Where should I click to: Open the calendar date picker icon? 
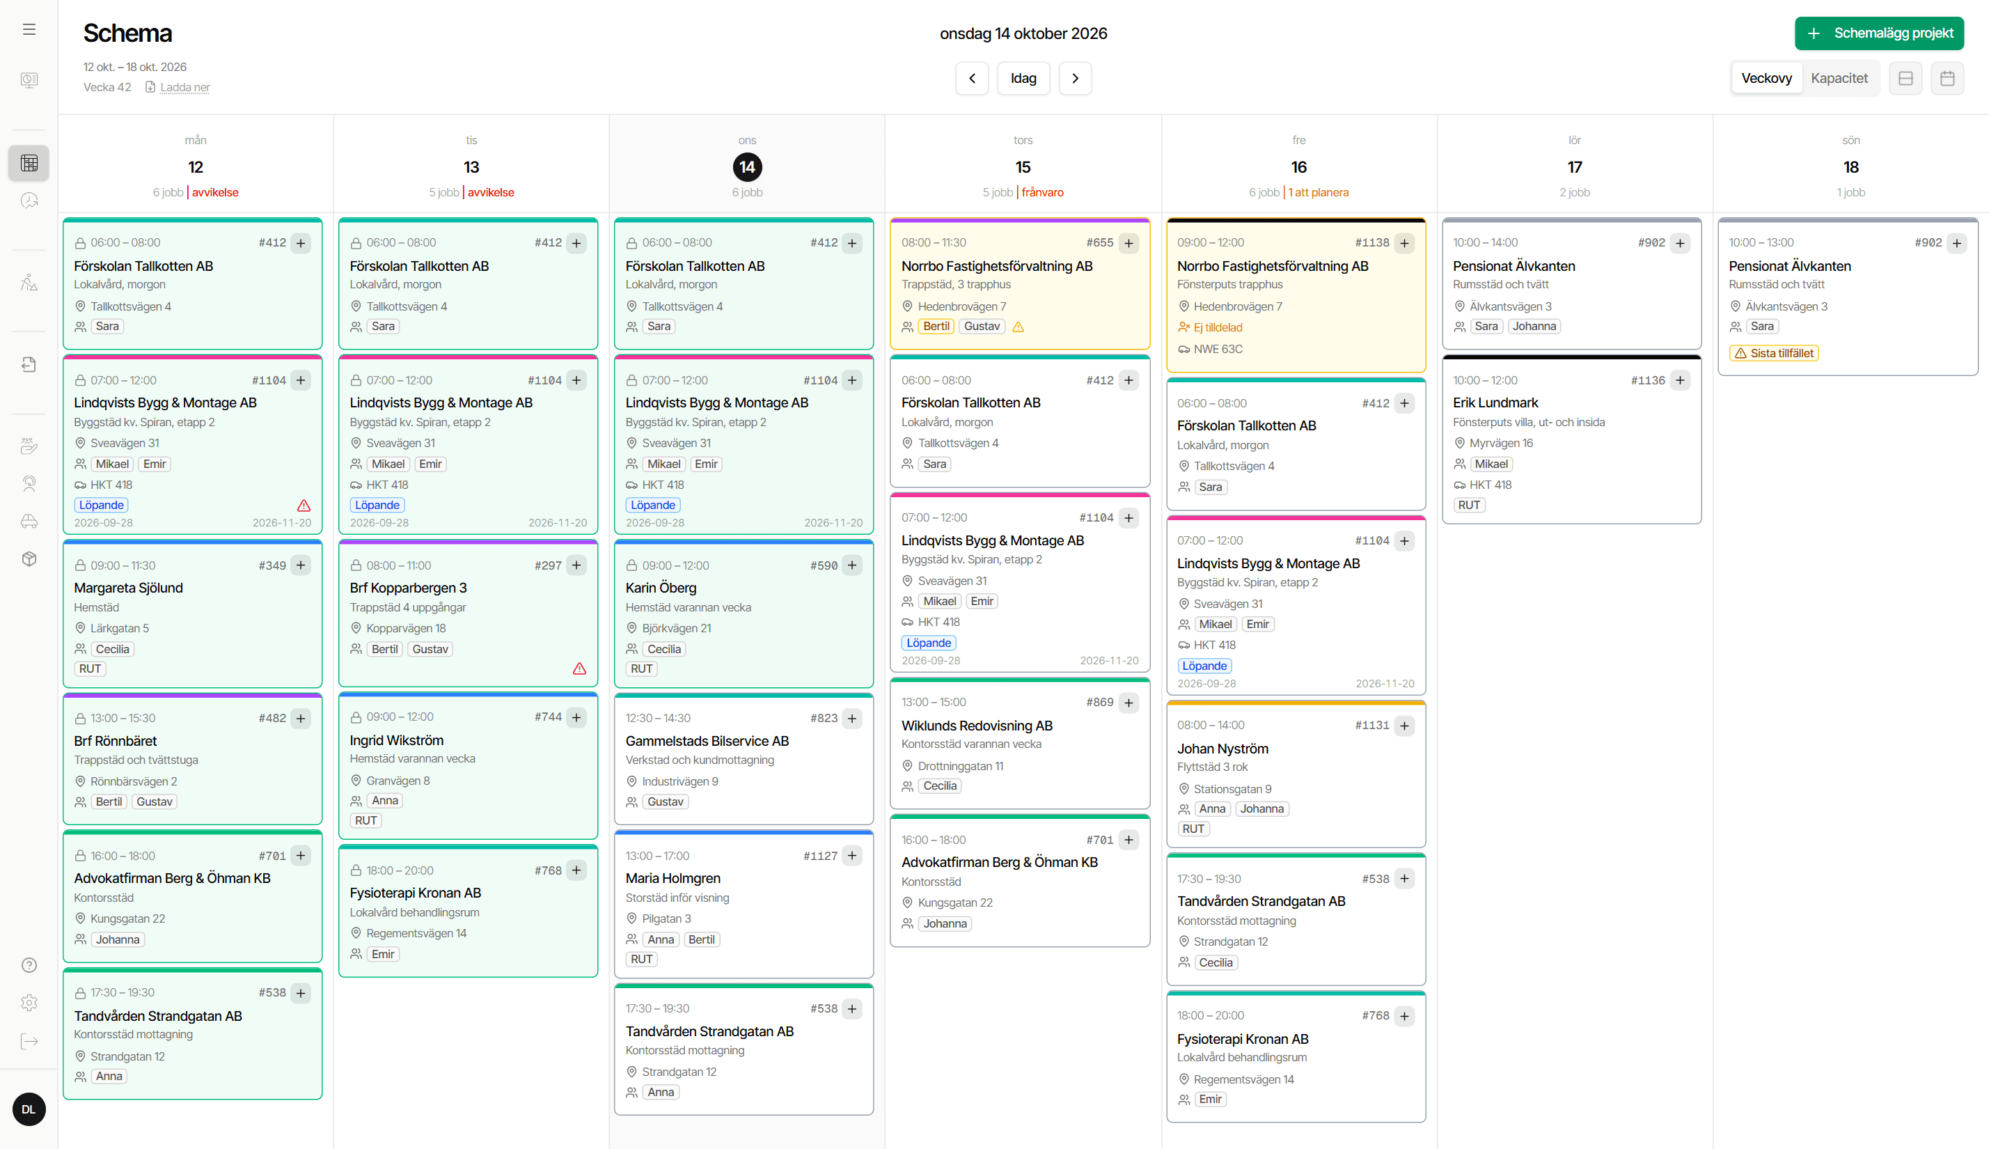1947,79
